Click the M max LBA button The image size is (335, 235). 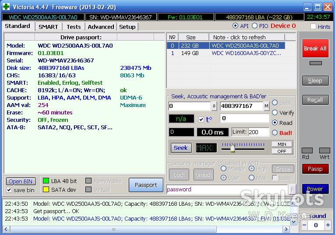(x=266, y=106)
